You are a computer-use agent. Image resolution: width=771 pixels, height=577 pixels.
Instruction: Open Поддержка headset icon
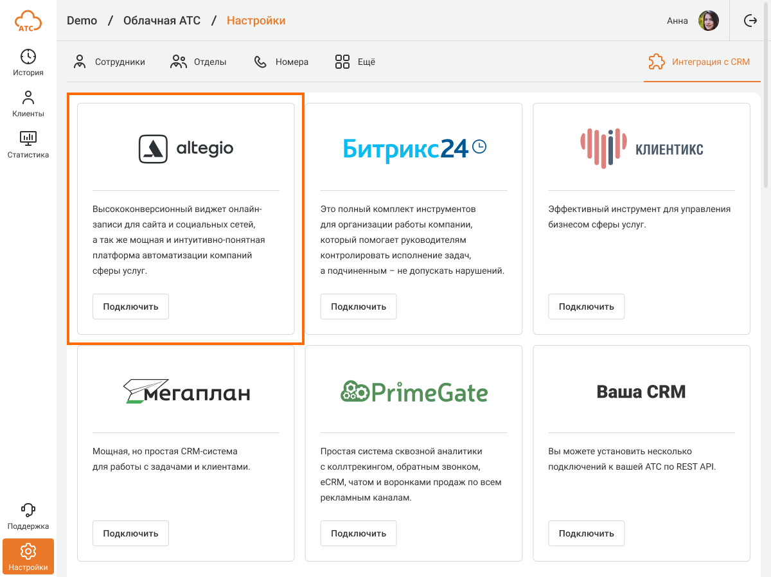pyautogui.click(x=28, y=510)
